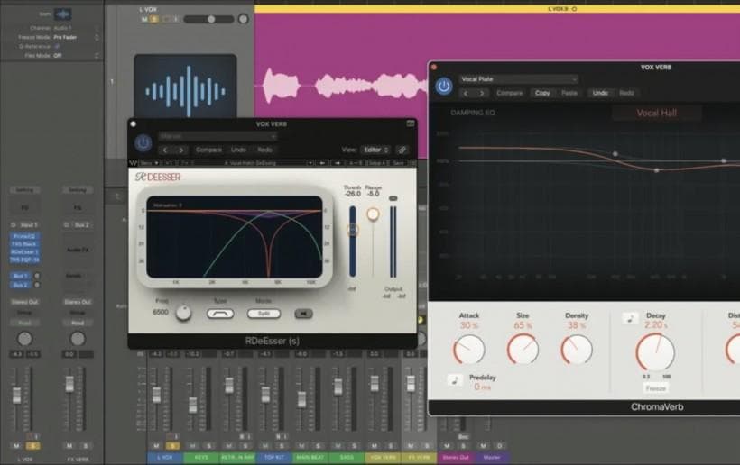Go to next preset in ChromaVerb window

[x=482, y=94]
